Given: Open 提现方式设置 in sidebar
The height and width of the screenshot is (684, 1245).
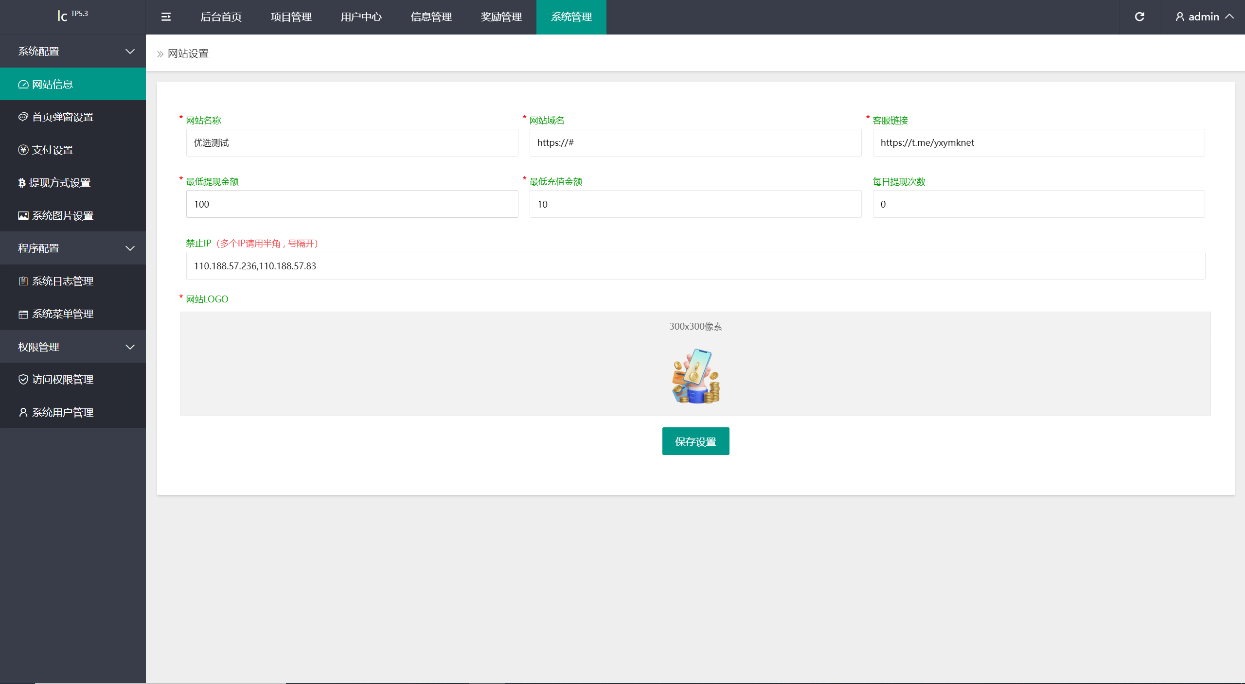Looking at the screenshot, I should [x=59, y=183].
